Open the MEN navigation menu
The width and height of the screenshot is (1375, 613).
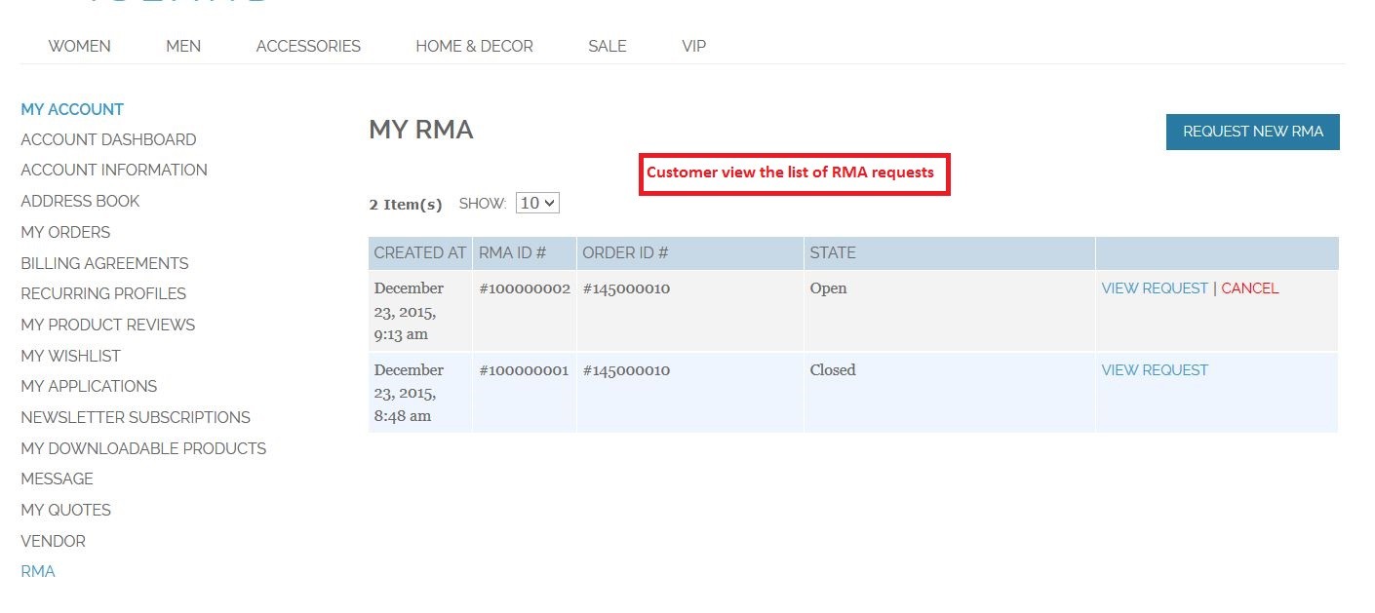(183, 46)
